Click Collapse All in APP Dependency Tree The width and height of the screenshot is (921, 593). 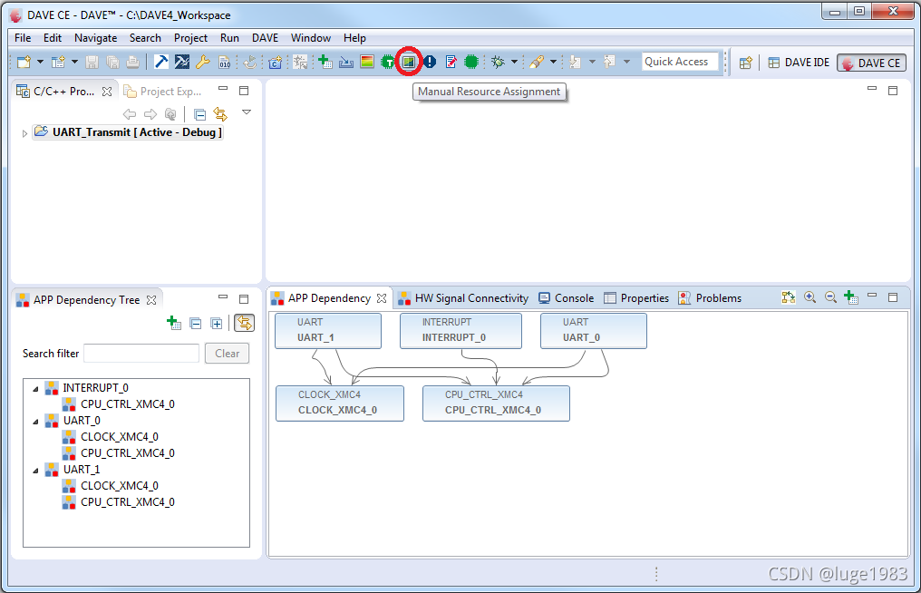click(x=196, y=323)
